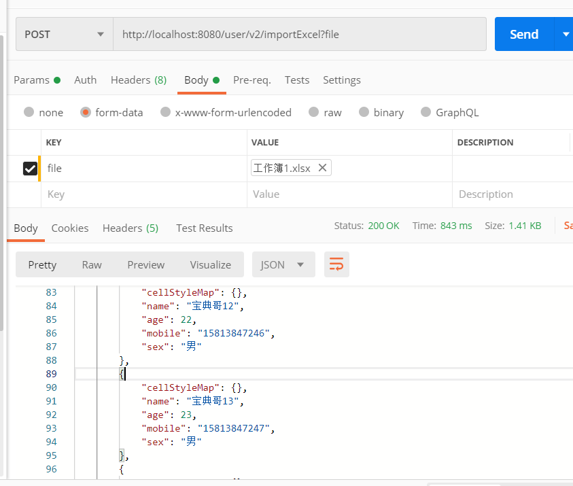This screenshot has height=486, width=573.
Task: Click the mobile value "15813847247"
Action: (x=234, y=428)
